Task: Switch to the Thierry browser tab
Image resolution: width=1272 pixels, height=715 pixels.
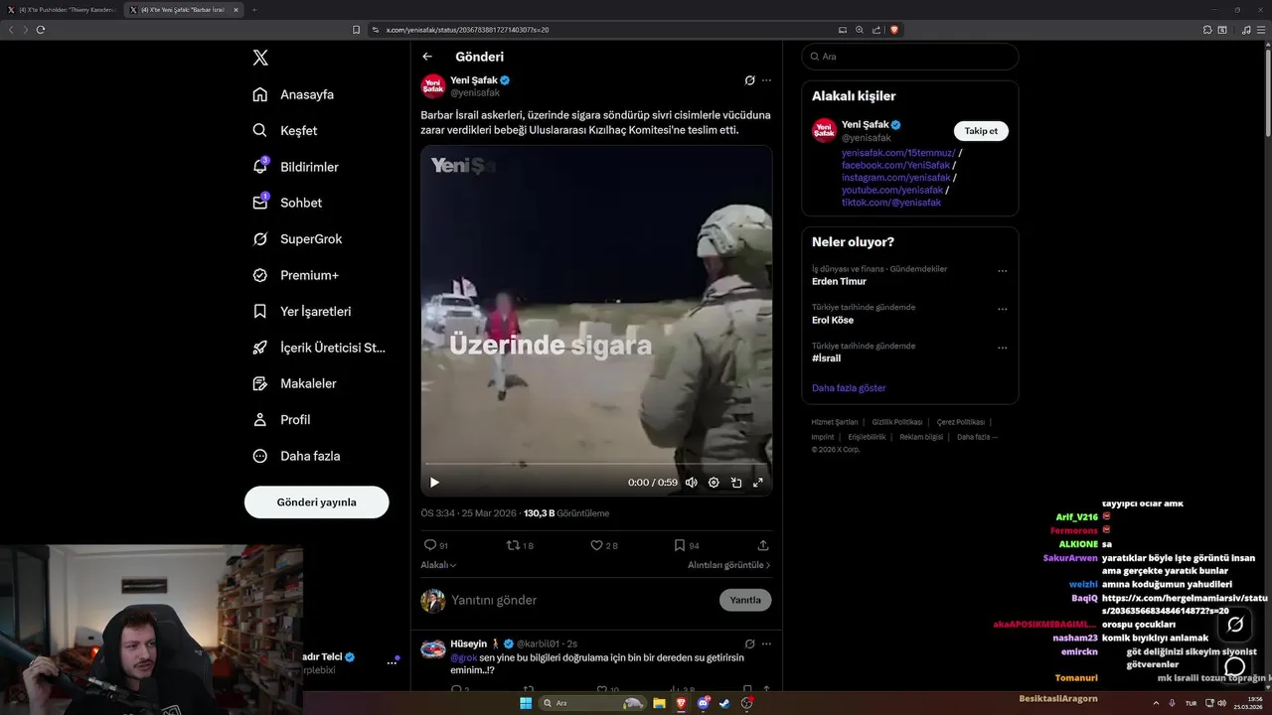Action: [63, 10]
